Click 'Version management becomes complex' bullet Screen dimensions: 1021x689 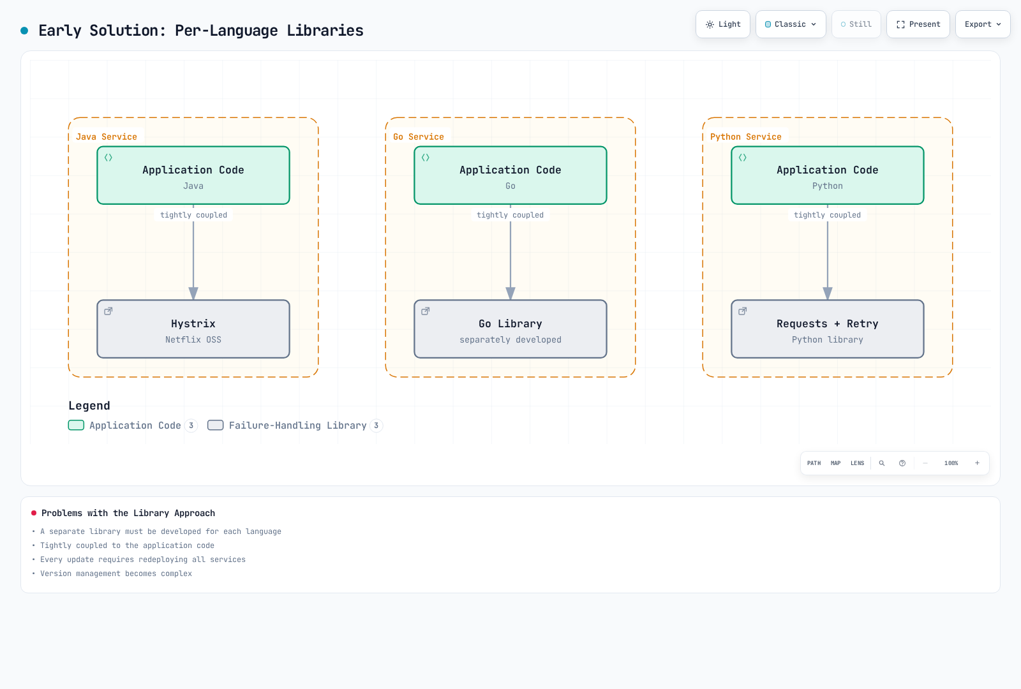point(116,574)
